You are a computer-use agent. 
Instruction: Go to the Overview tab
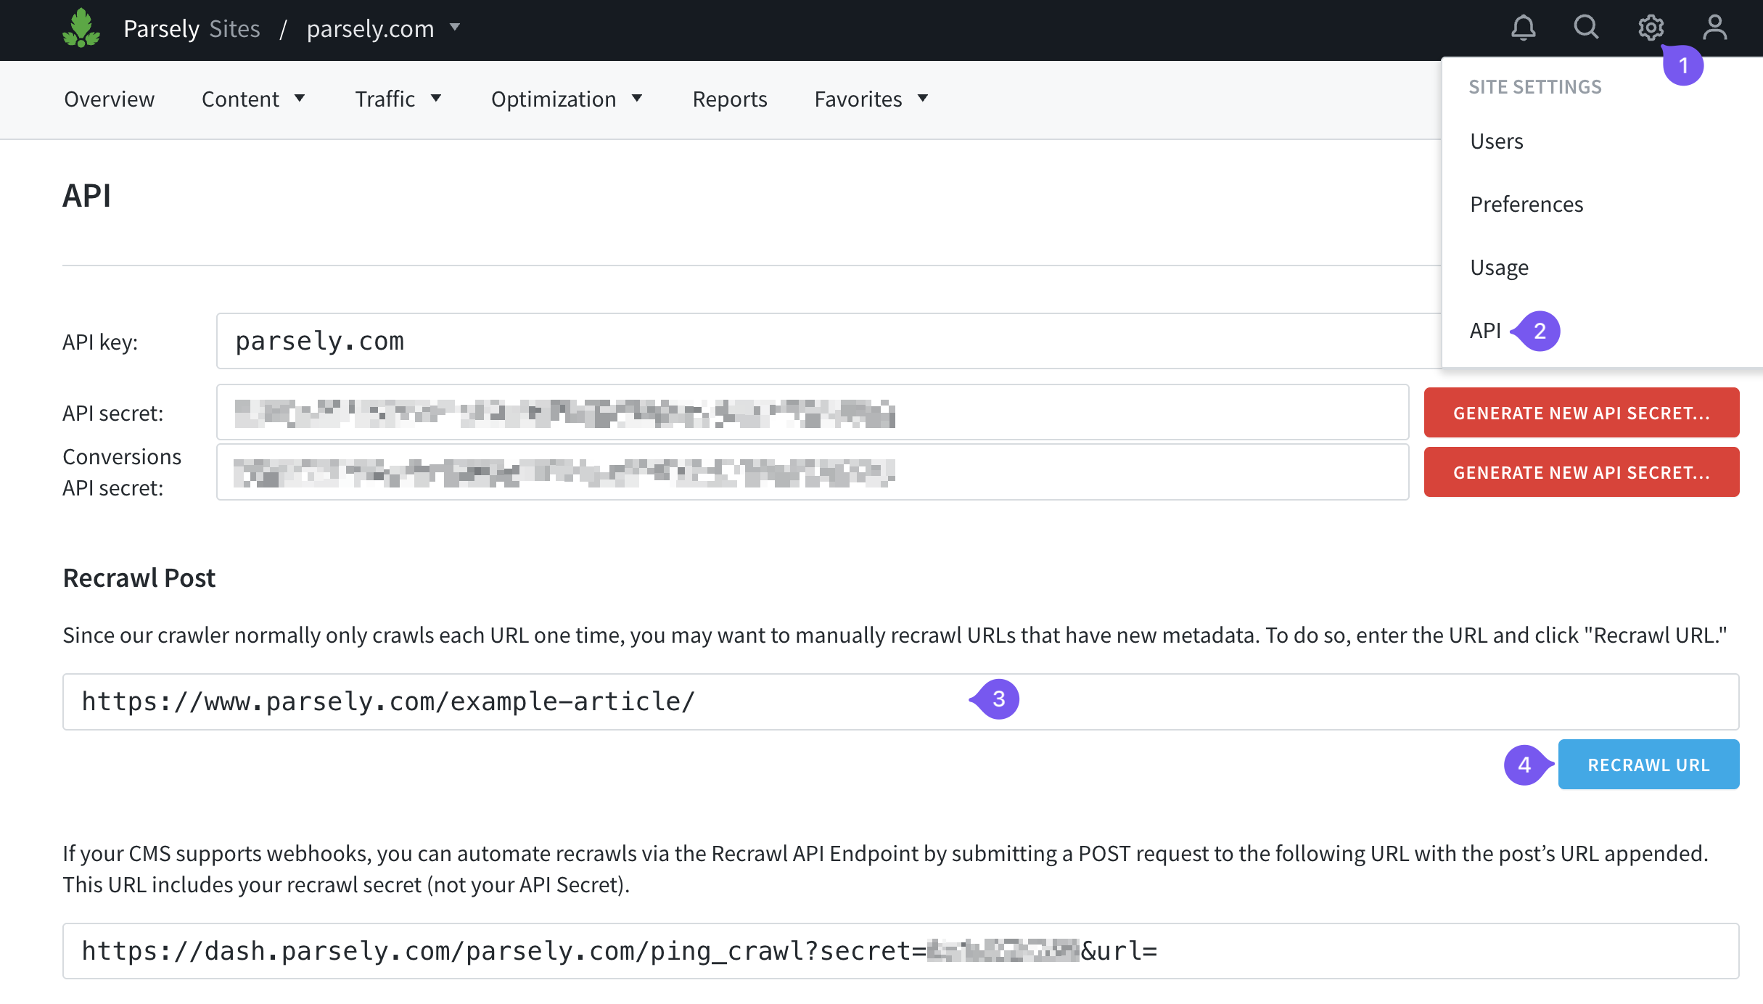[109, 99]
